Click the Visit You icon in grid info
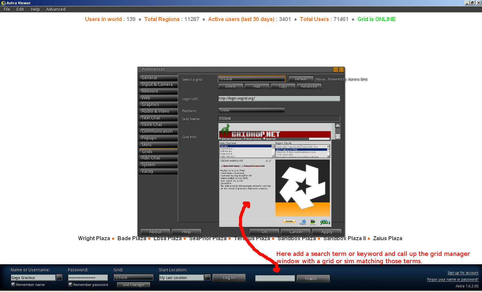This screenshot has width=482, height=292. pos(325,222)
